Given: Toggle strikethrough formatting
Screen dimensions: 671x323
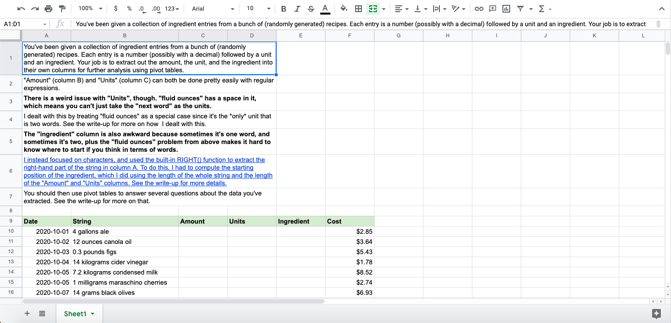Looking at the screenshot, I should 311,9.
